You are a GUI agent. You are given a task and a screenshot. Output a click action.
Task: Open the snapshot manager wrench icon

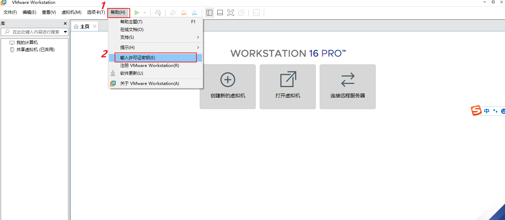tap(194, 13)
